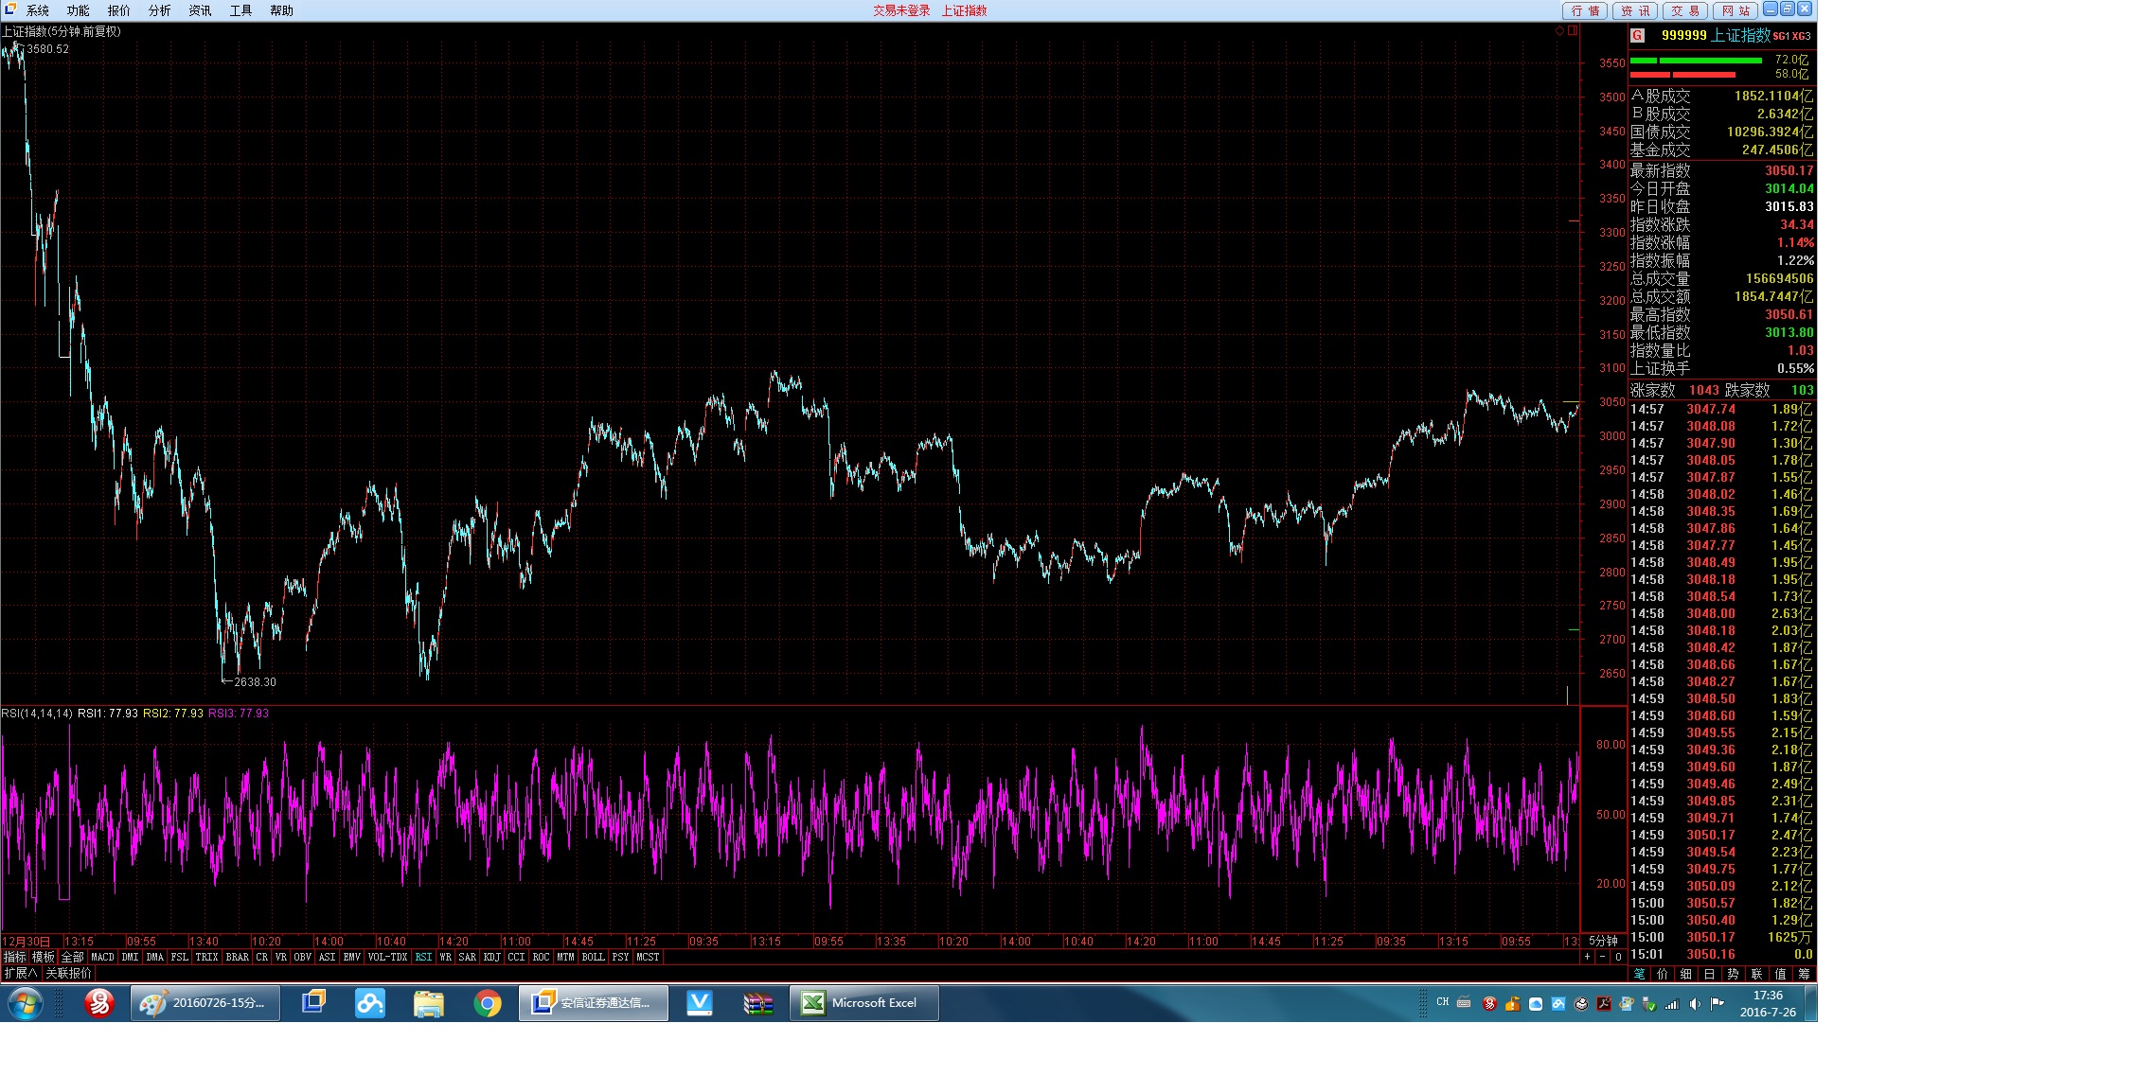
Task: Open the 分析 menu
Action: pos(160,10)
